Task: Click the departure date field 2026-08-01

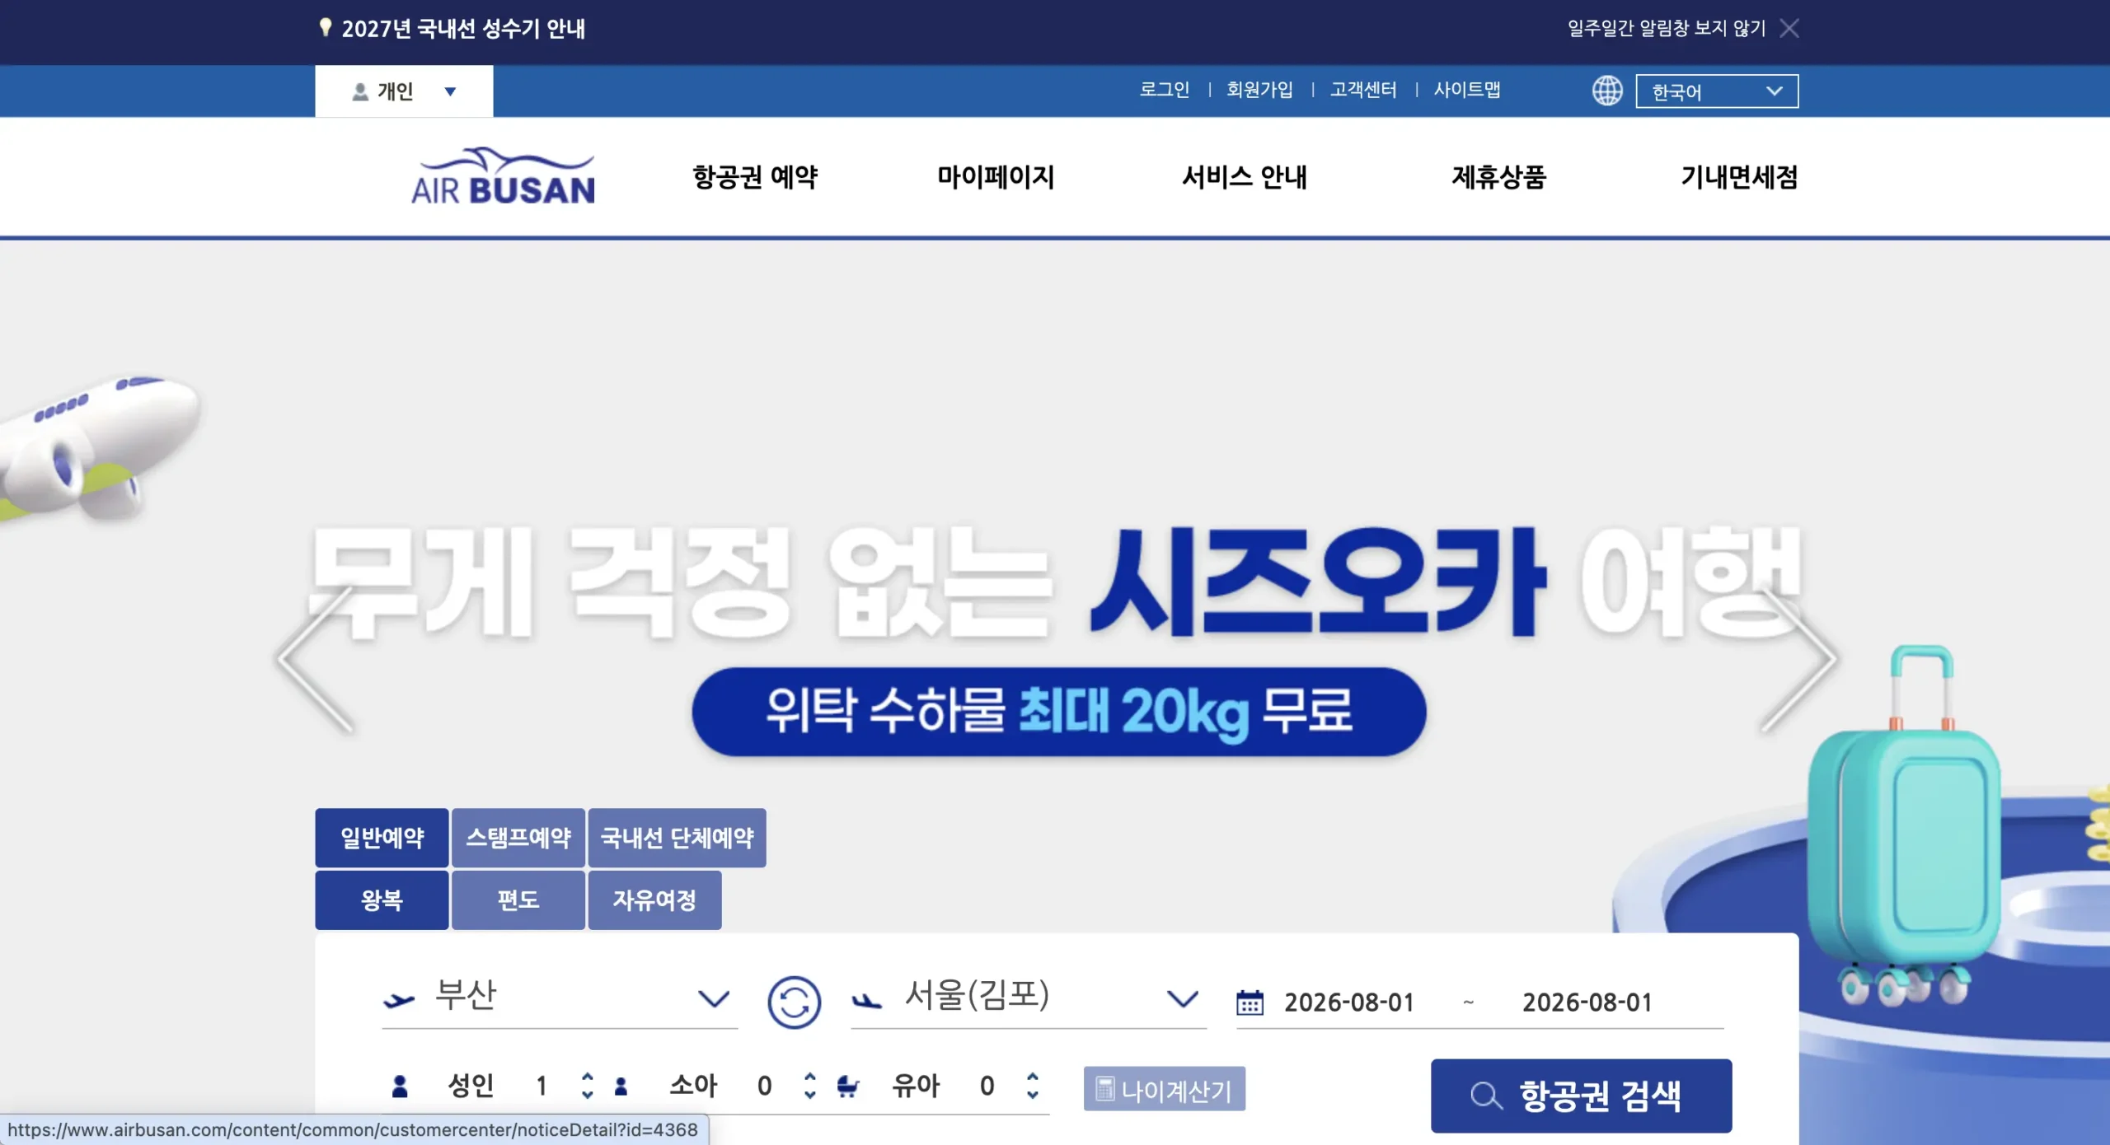Action: (1349, 1002)
